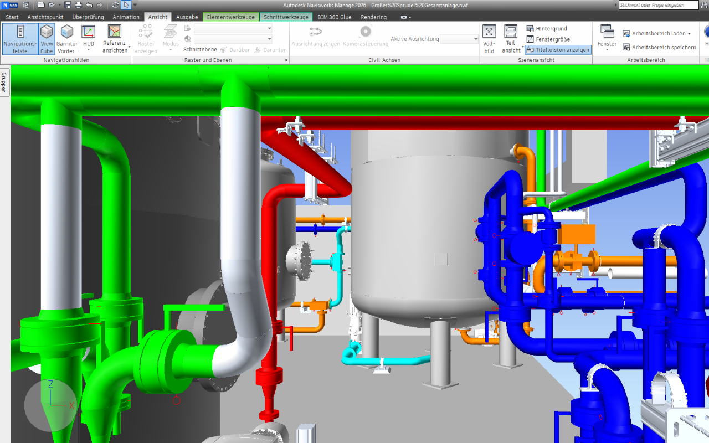The image size is (709, 443).
Task: Click the binoculars search icon
Action: [705, 5]
